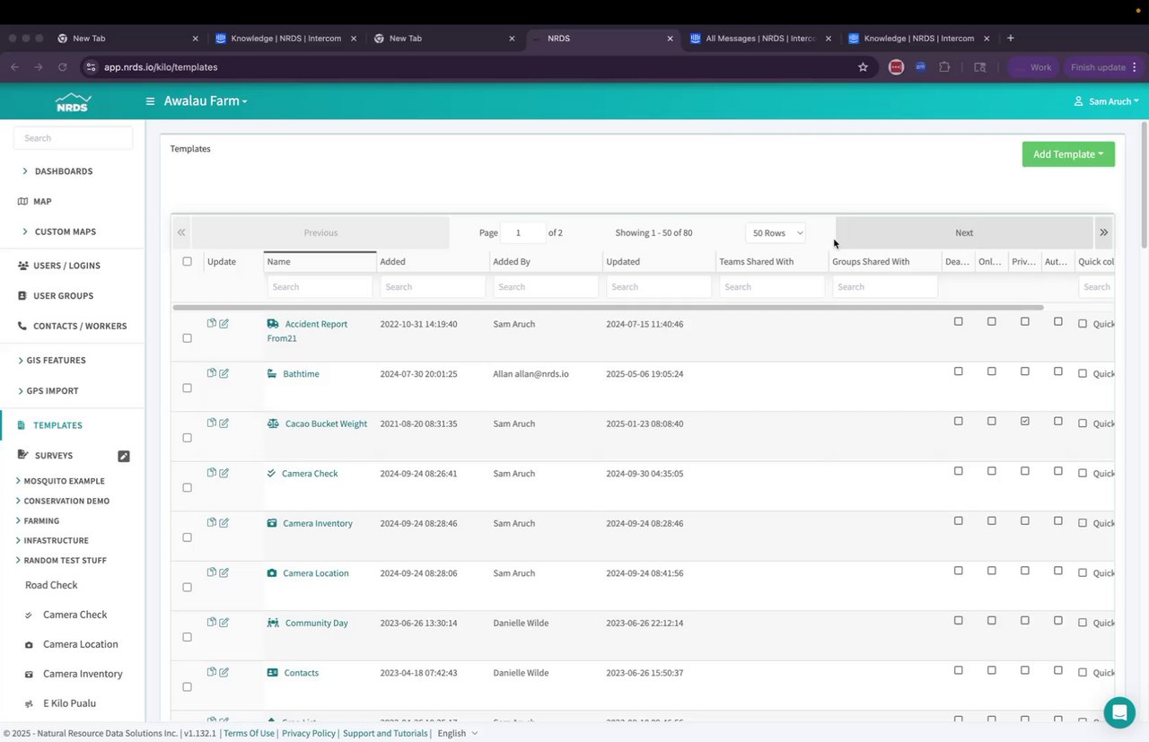
Task: Click the NRDS logo in header
Action: [73, 102]
